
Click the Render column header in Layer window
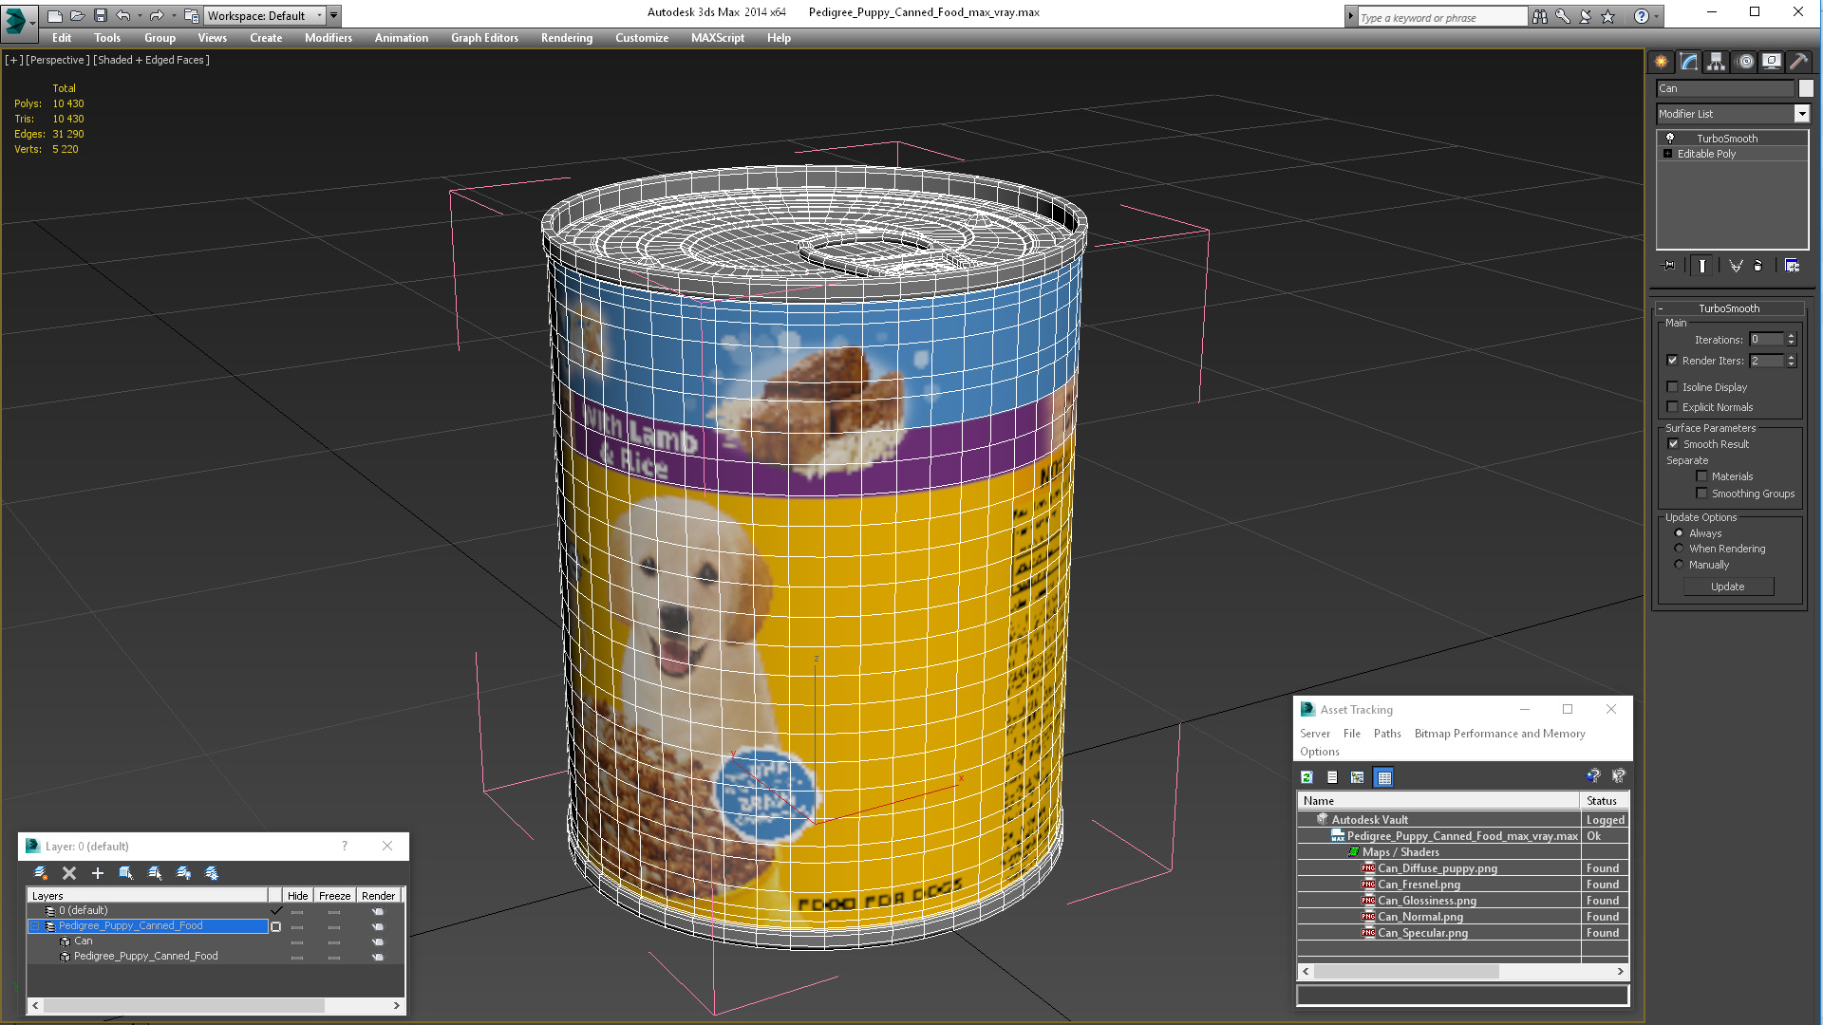(378, 896)
